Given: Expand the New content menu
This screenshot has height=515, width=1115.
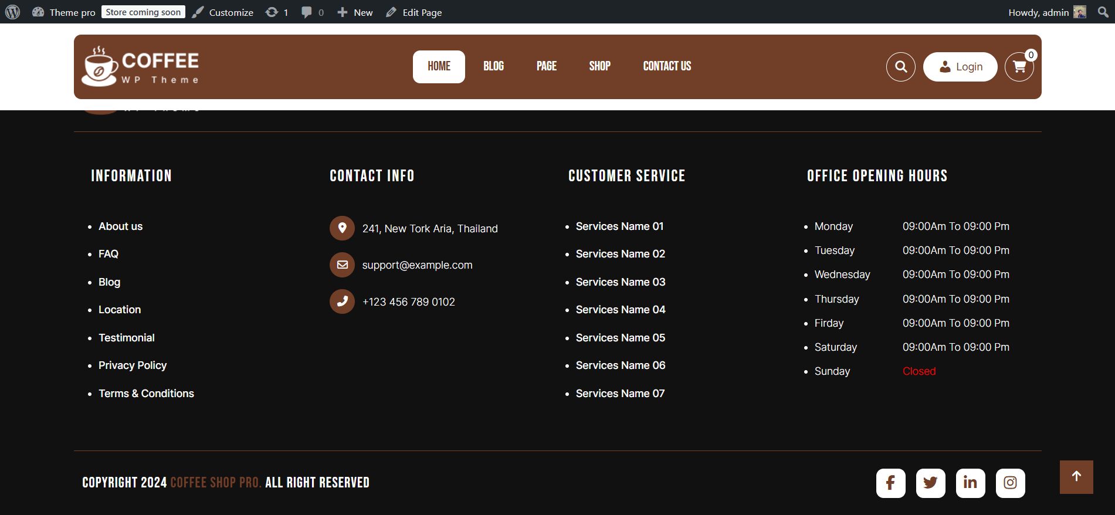Looking at the screenshot, I should coord(355,12).
